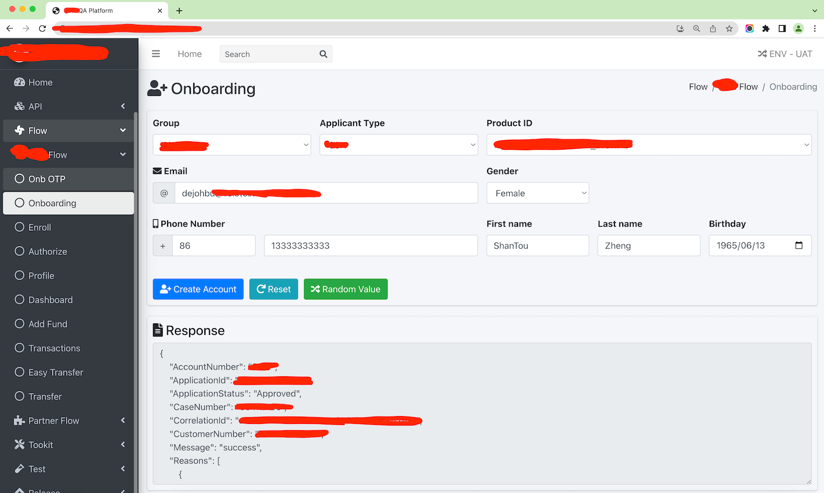Click the browser reload icon
This screenshot has width=824, height=493.
click(42, 29)
